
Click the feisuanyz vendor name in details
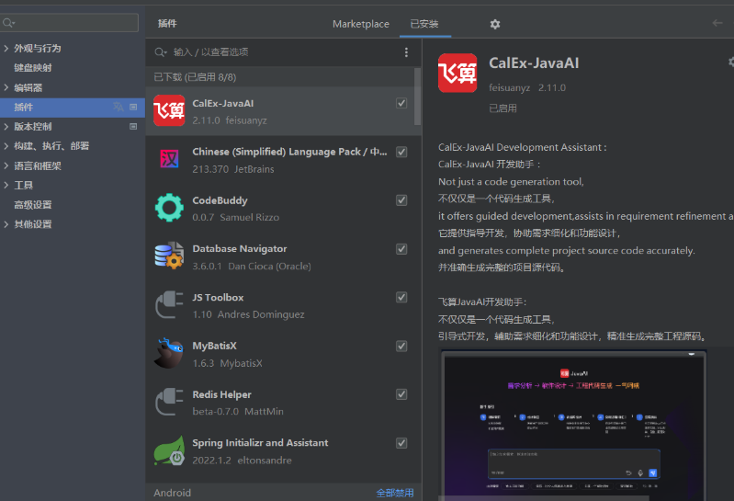click(x=509, y=88)
